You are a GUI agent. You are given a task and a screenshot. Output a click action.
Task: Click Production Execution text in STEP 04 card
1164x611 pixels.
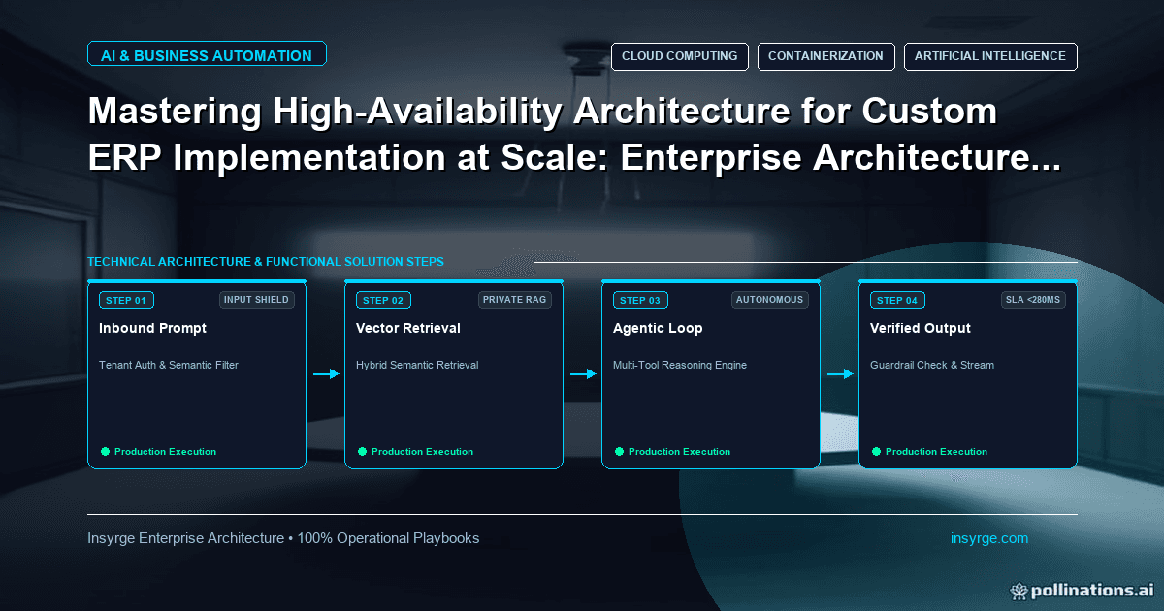pos(936,452)
